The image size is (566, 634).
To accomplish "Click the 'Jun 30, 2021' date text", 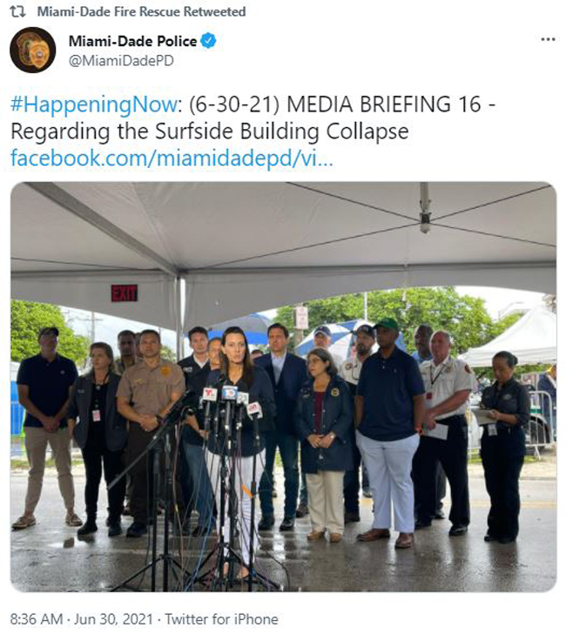I will click(x=114, y=619).
